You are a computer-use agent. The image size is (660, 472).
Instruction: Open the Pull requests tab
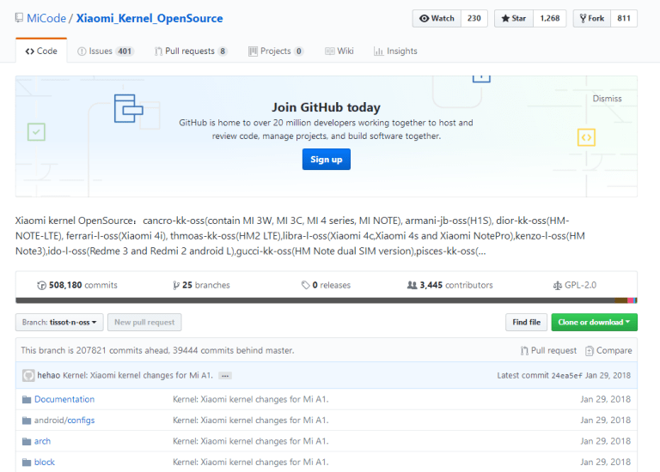(191, 51)
